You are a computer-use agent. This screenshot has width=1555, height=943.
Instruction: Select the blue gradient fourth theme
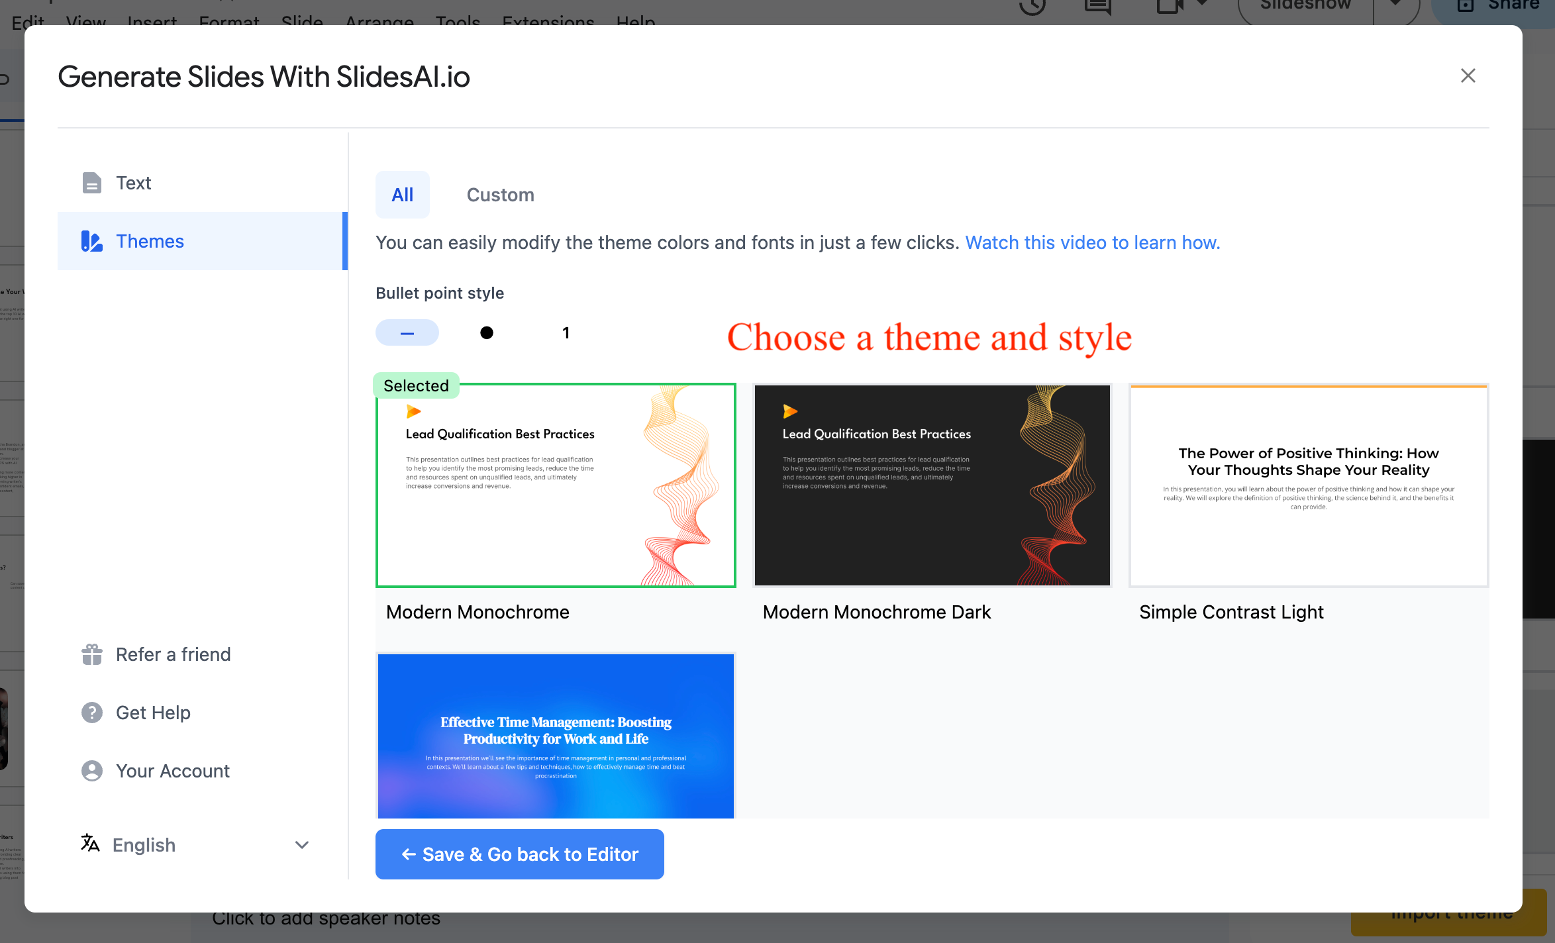coord(556,734)
